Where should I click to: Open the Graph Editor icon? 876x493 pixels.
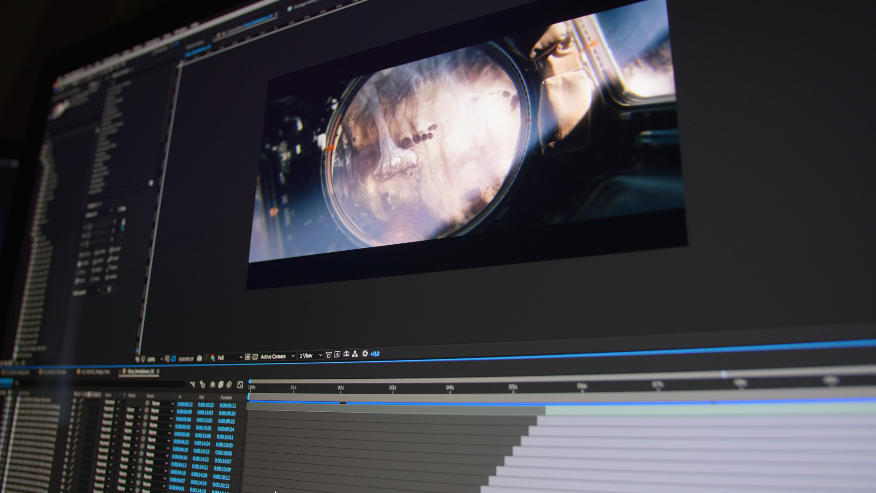click(x=240, y=385)
